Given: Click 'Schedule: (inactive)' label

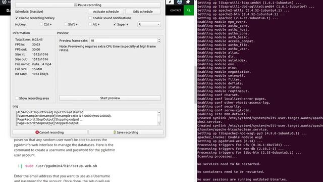Looking at the screenshot, I should tap(29, 12).
